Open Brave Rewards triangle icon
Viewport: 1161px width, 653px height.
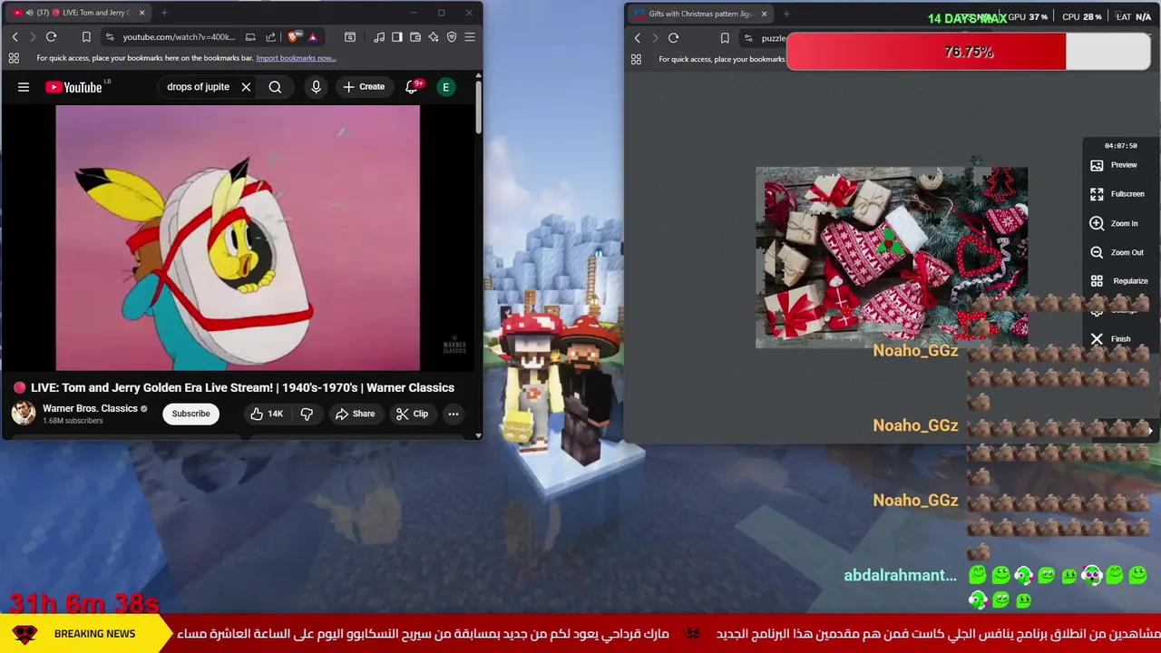click(312, 37)
